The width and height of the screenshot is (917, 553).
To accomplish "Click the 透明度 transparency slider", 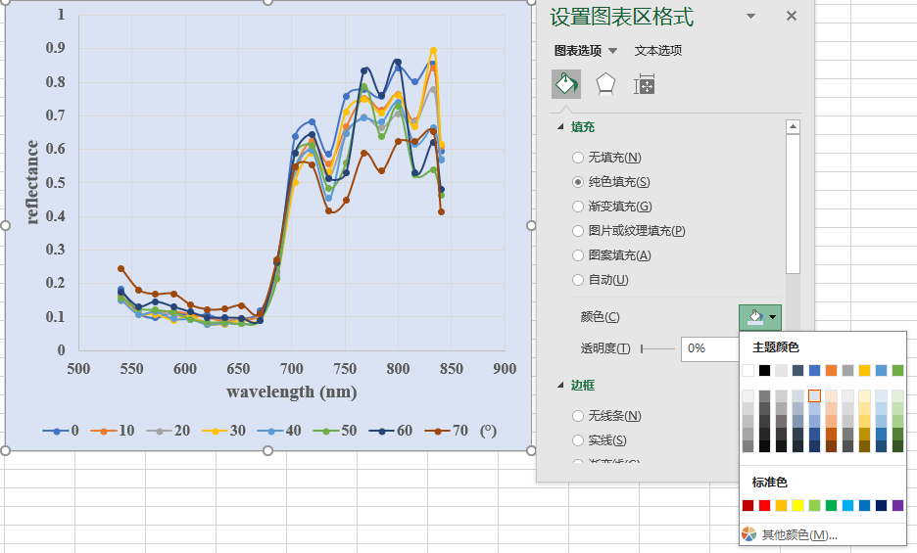I will 658,349.
